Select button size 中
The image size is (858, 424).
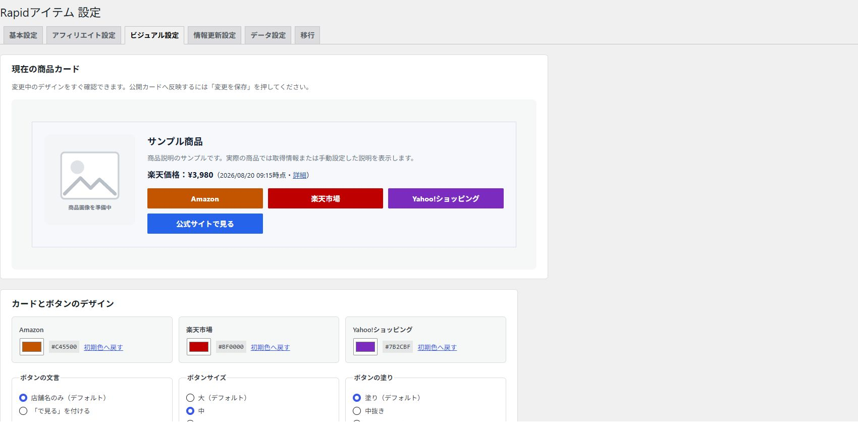[190, 411]
